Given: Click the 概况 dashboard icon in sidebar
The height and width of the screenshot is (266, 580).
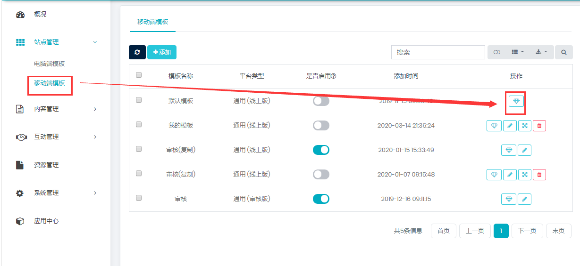Looking at the screenshot, I should coord(20,15).
